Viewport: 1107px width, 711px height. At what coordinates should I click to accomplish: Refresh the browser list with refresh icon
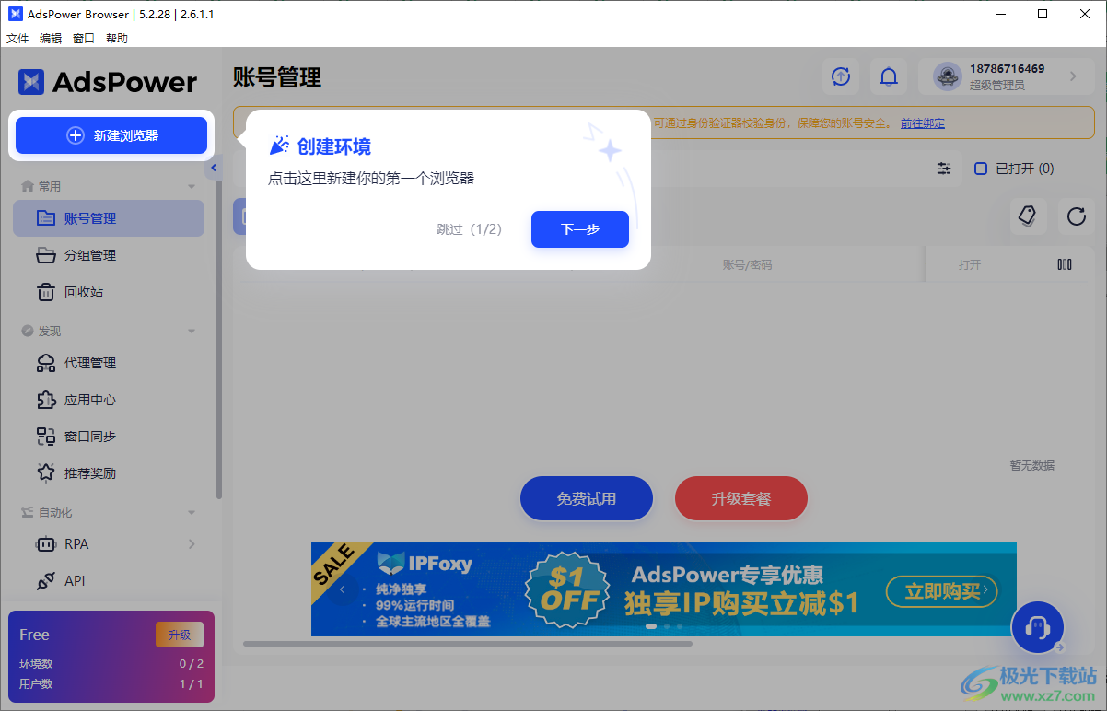(x=1076, y=216)
